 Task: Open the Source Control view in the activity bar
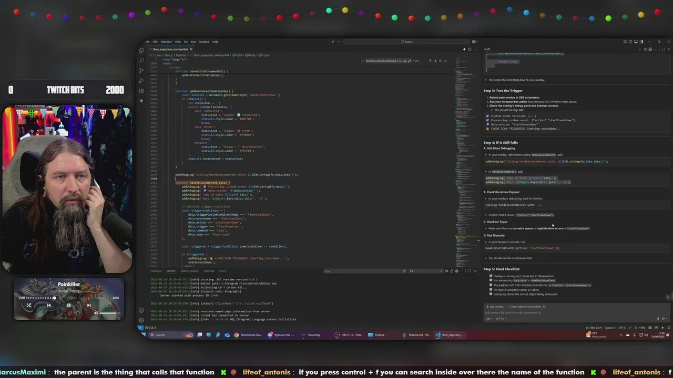click(141, 70)
